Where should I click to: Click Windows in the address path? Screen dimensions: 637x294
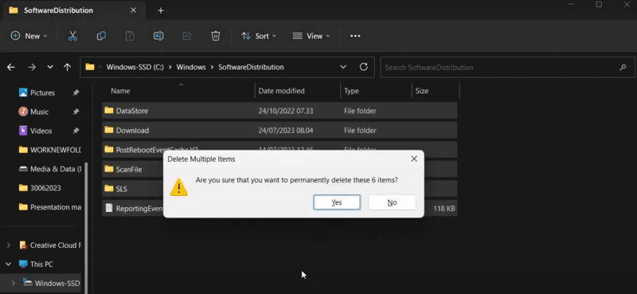coord(191,67)
